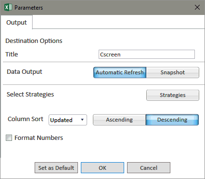Choose Descending sort order

[x=172, y=120]
